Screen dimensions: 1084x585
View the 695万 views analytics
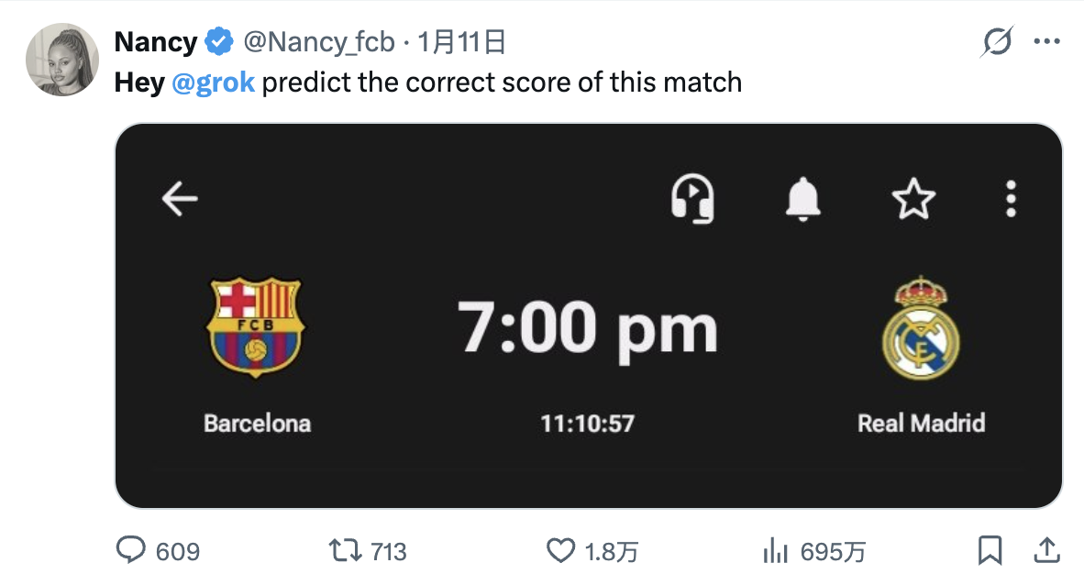click(x=776, y=550)
